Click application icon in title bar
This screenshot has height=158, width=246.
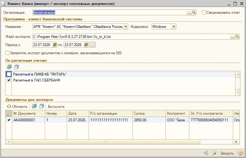pos(3,3)
